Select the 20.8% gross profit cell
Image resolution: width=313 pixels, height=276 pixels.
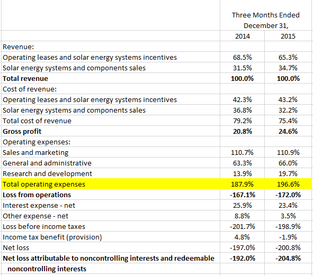click(x=243, y=131)
